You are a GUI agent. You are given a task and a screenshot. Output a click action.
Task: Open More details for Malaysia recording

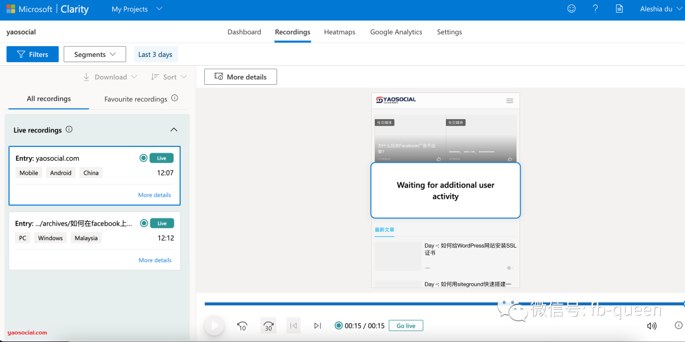click(x=155, y=260)
